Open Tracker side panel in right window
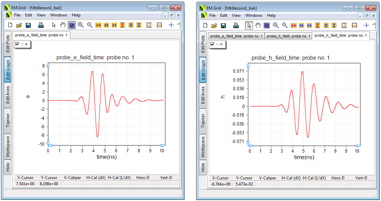 [203, 121]
